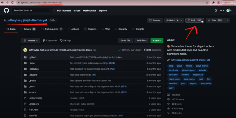The height and width of the screenshot is (118, 236).
Task: Go back with browser back arrow
Action: (x=2, y=3)
